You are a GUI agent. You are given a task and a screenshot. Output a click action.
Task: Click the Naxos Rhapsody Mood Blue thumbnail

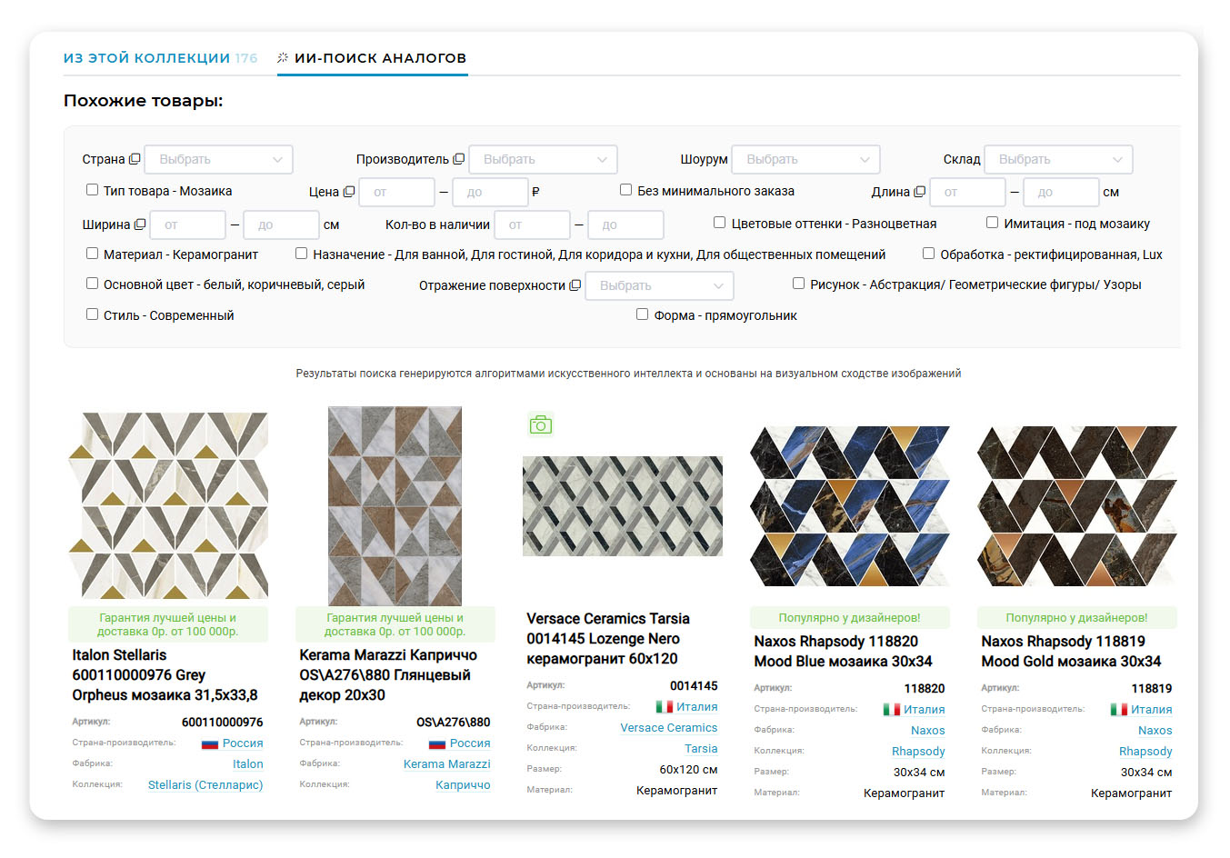tap(849, 505)
